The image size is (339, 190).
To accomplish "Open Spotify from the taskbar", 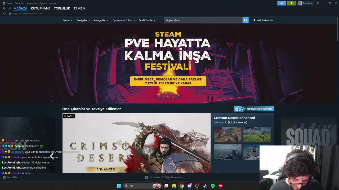I will pos(213,186).
